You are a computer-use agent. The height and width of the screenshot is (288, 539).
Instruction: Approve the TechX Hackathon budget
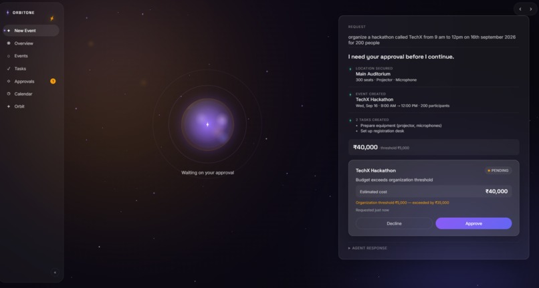click(x=473, y=223)
